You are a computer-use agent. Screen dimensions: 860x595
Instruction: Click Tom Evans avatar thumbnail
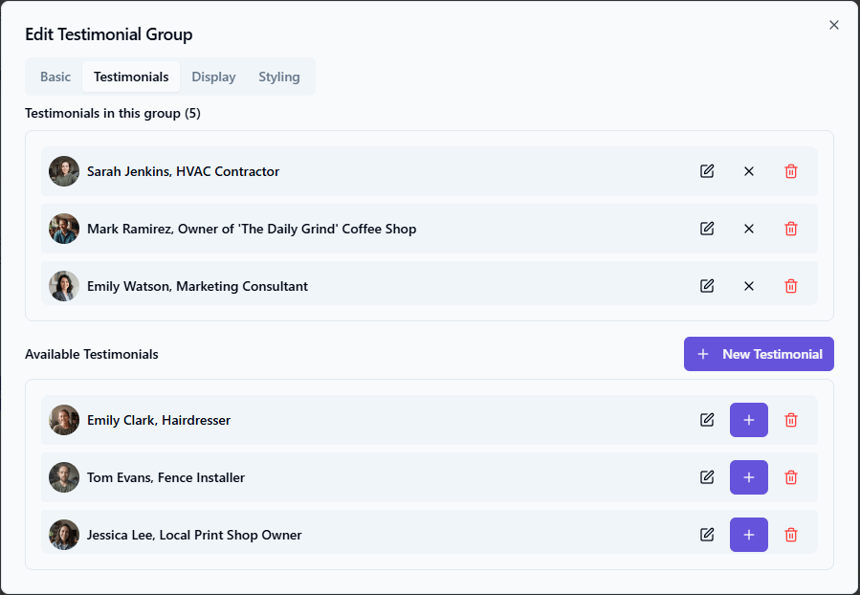coord(64,477)
